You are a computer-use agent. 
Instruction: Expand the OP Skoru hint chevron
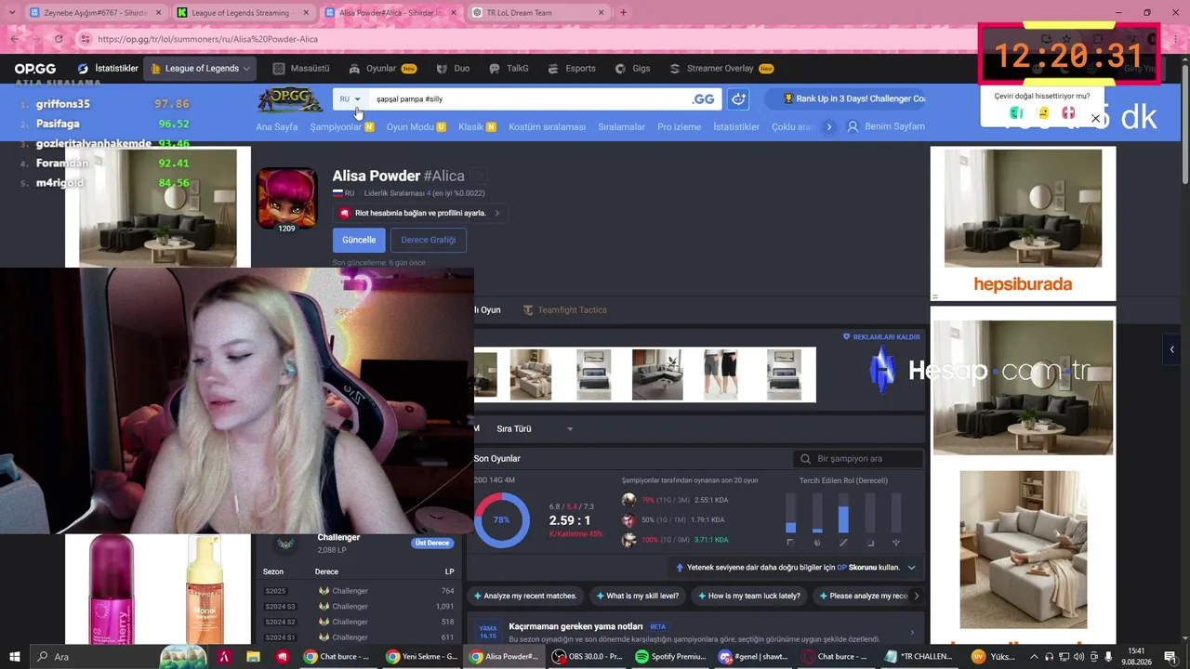pyautogui.click(x=911, y=568)
